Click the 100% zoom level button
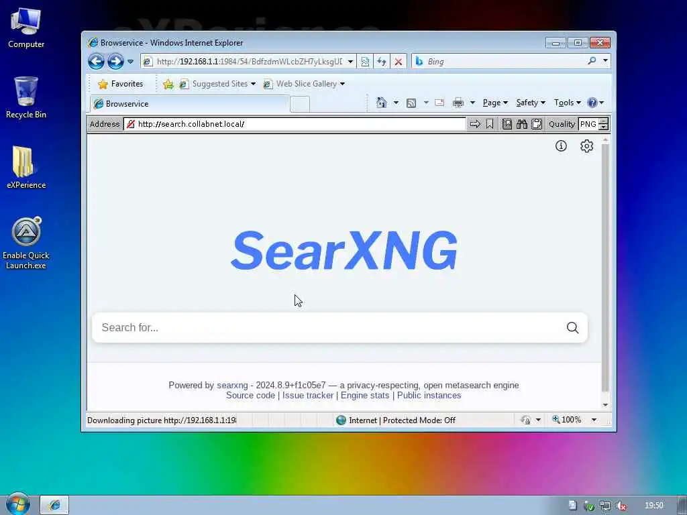 567,420
